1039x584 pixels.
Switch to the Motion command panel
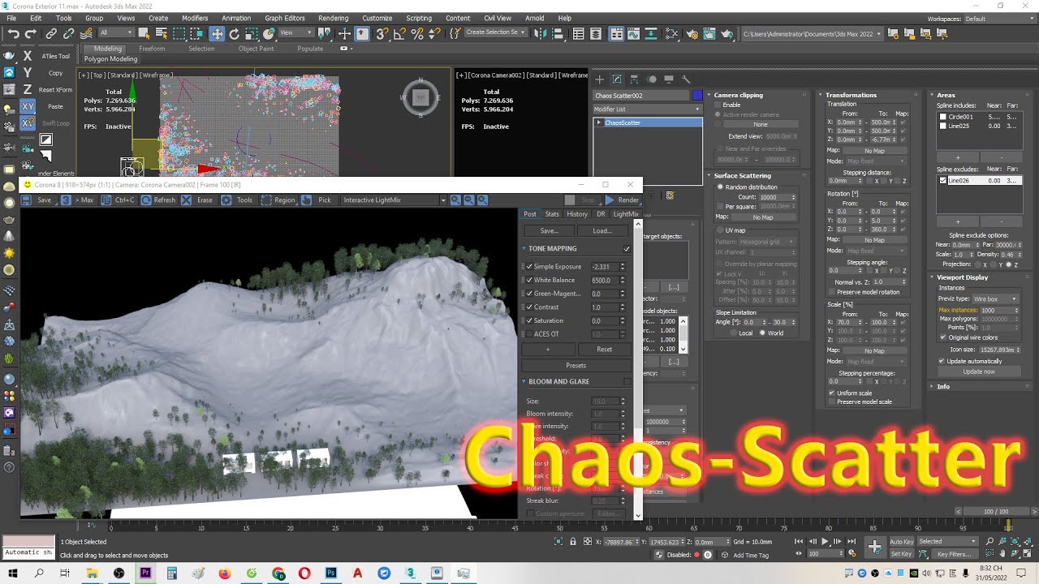(x=652, y=79)
